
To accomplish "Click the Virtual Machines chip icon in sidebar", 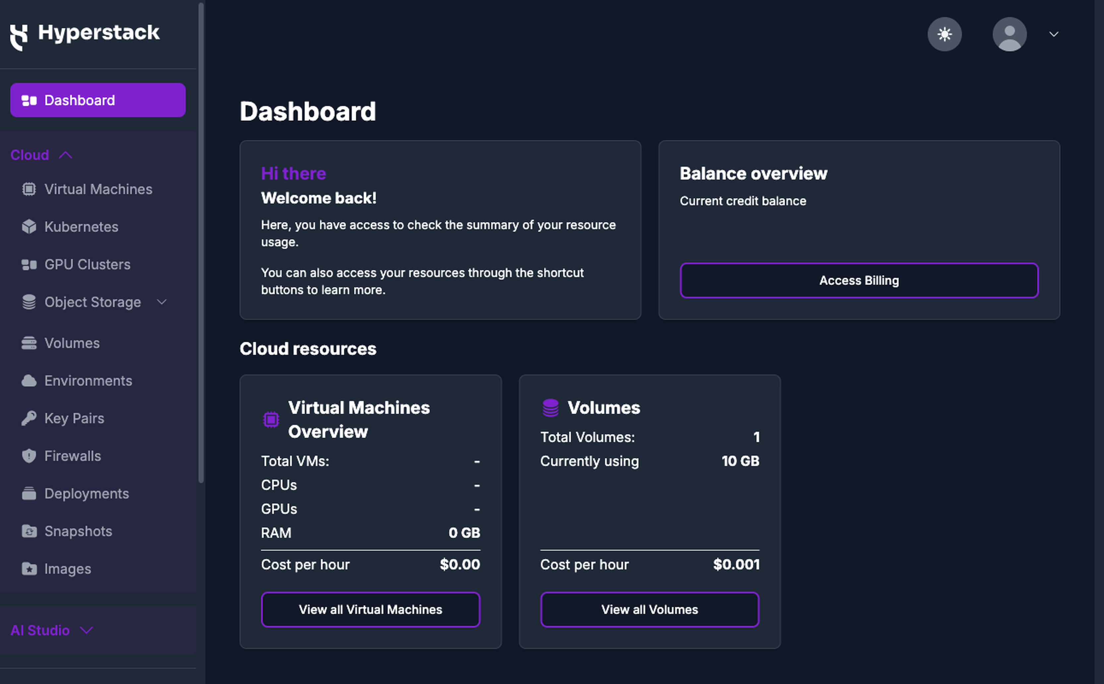I will (29, 189).
